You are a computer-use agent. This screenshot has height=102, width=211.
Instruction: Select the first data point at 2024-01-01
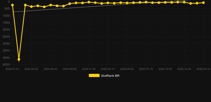(13, 5)
